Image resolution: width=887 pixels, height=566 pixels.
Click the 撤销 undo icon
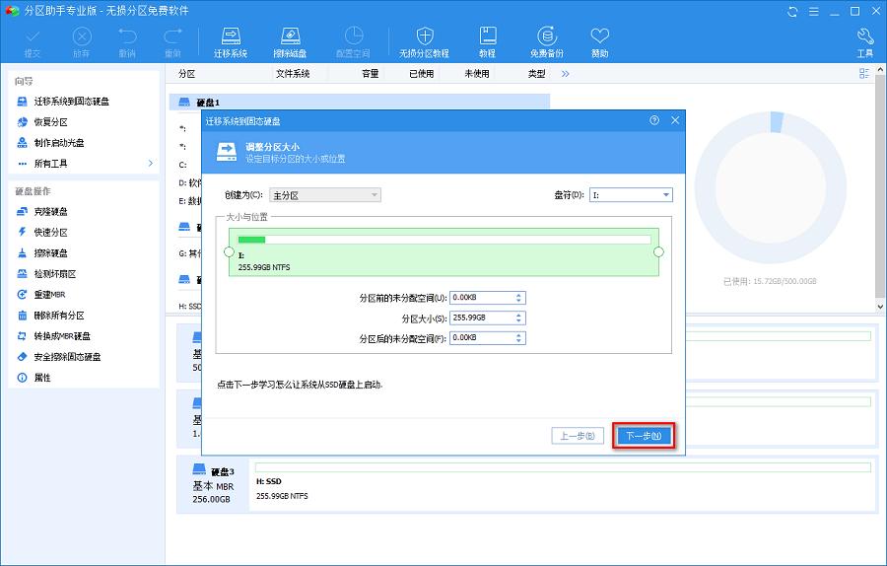pos(127,42)
